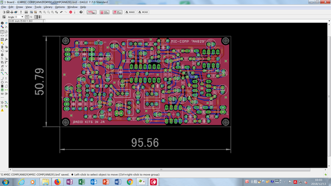Expand the Go dropdown arrow beside Stop
This screenshot has height=186, width=331.
pos(75,12)
